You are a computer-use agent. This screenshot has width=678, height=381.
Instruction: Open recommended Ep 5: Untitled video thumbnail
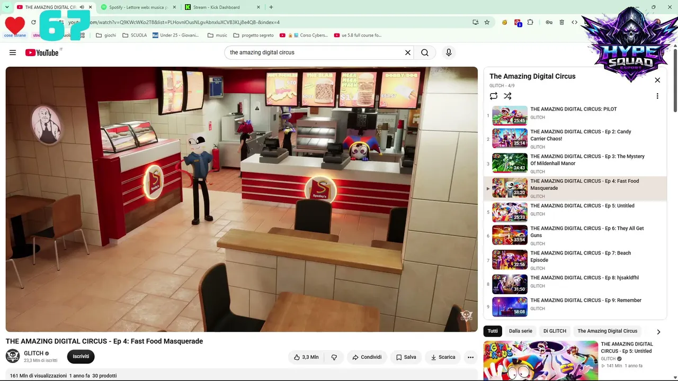541,361
